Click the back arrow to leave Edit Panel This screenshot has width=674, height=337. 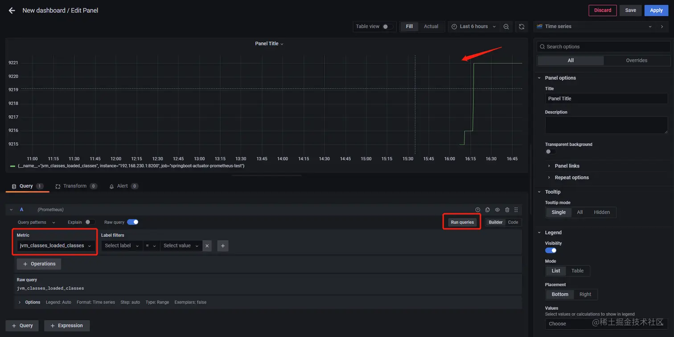(x=12, y=10)
